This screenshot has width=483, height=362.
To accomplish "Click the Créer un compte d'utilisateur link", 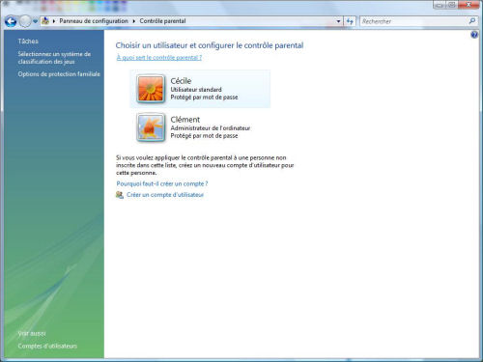I will 165,195.
